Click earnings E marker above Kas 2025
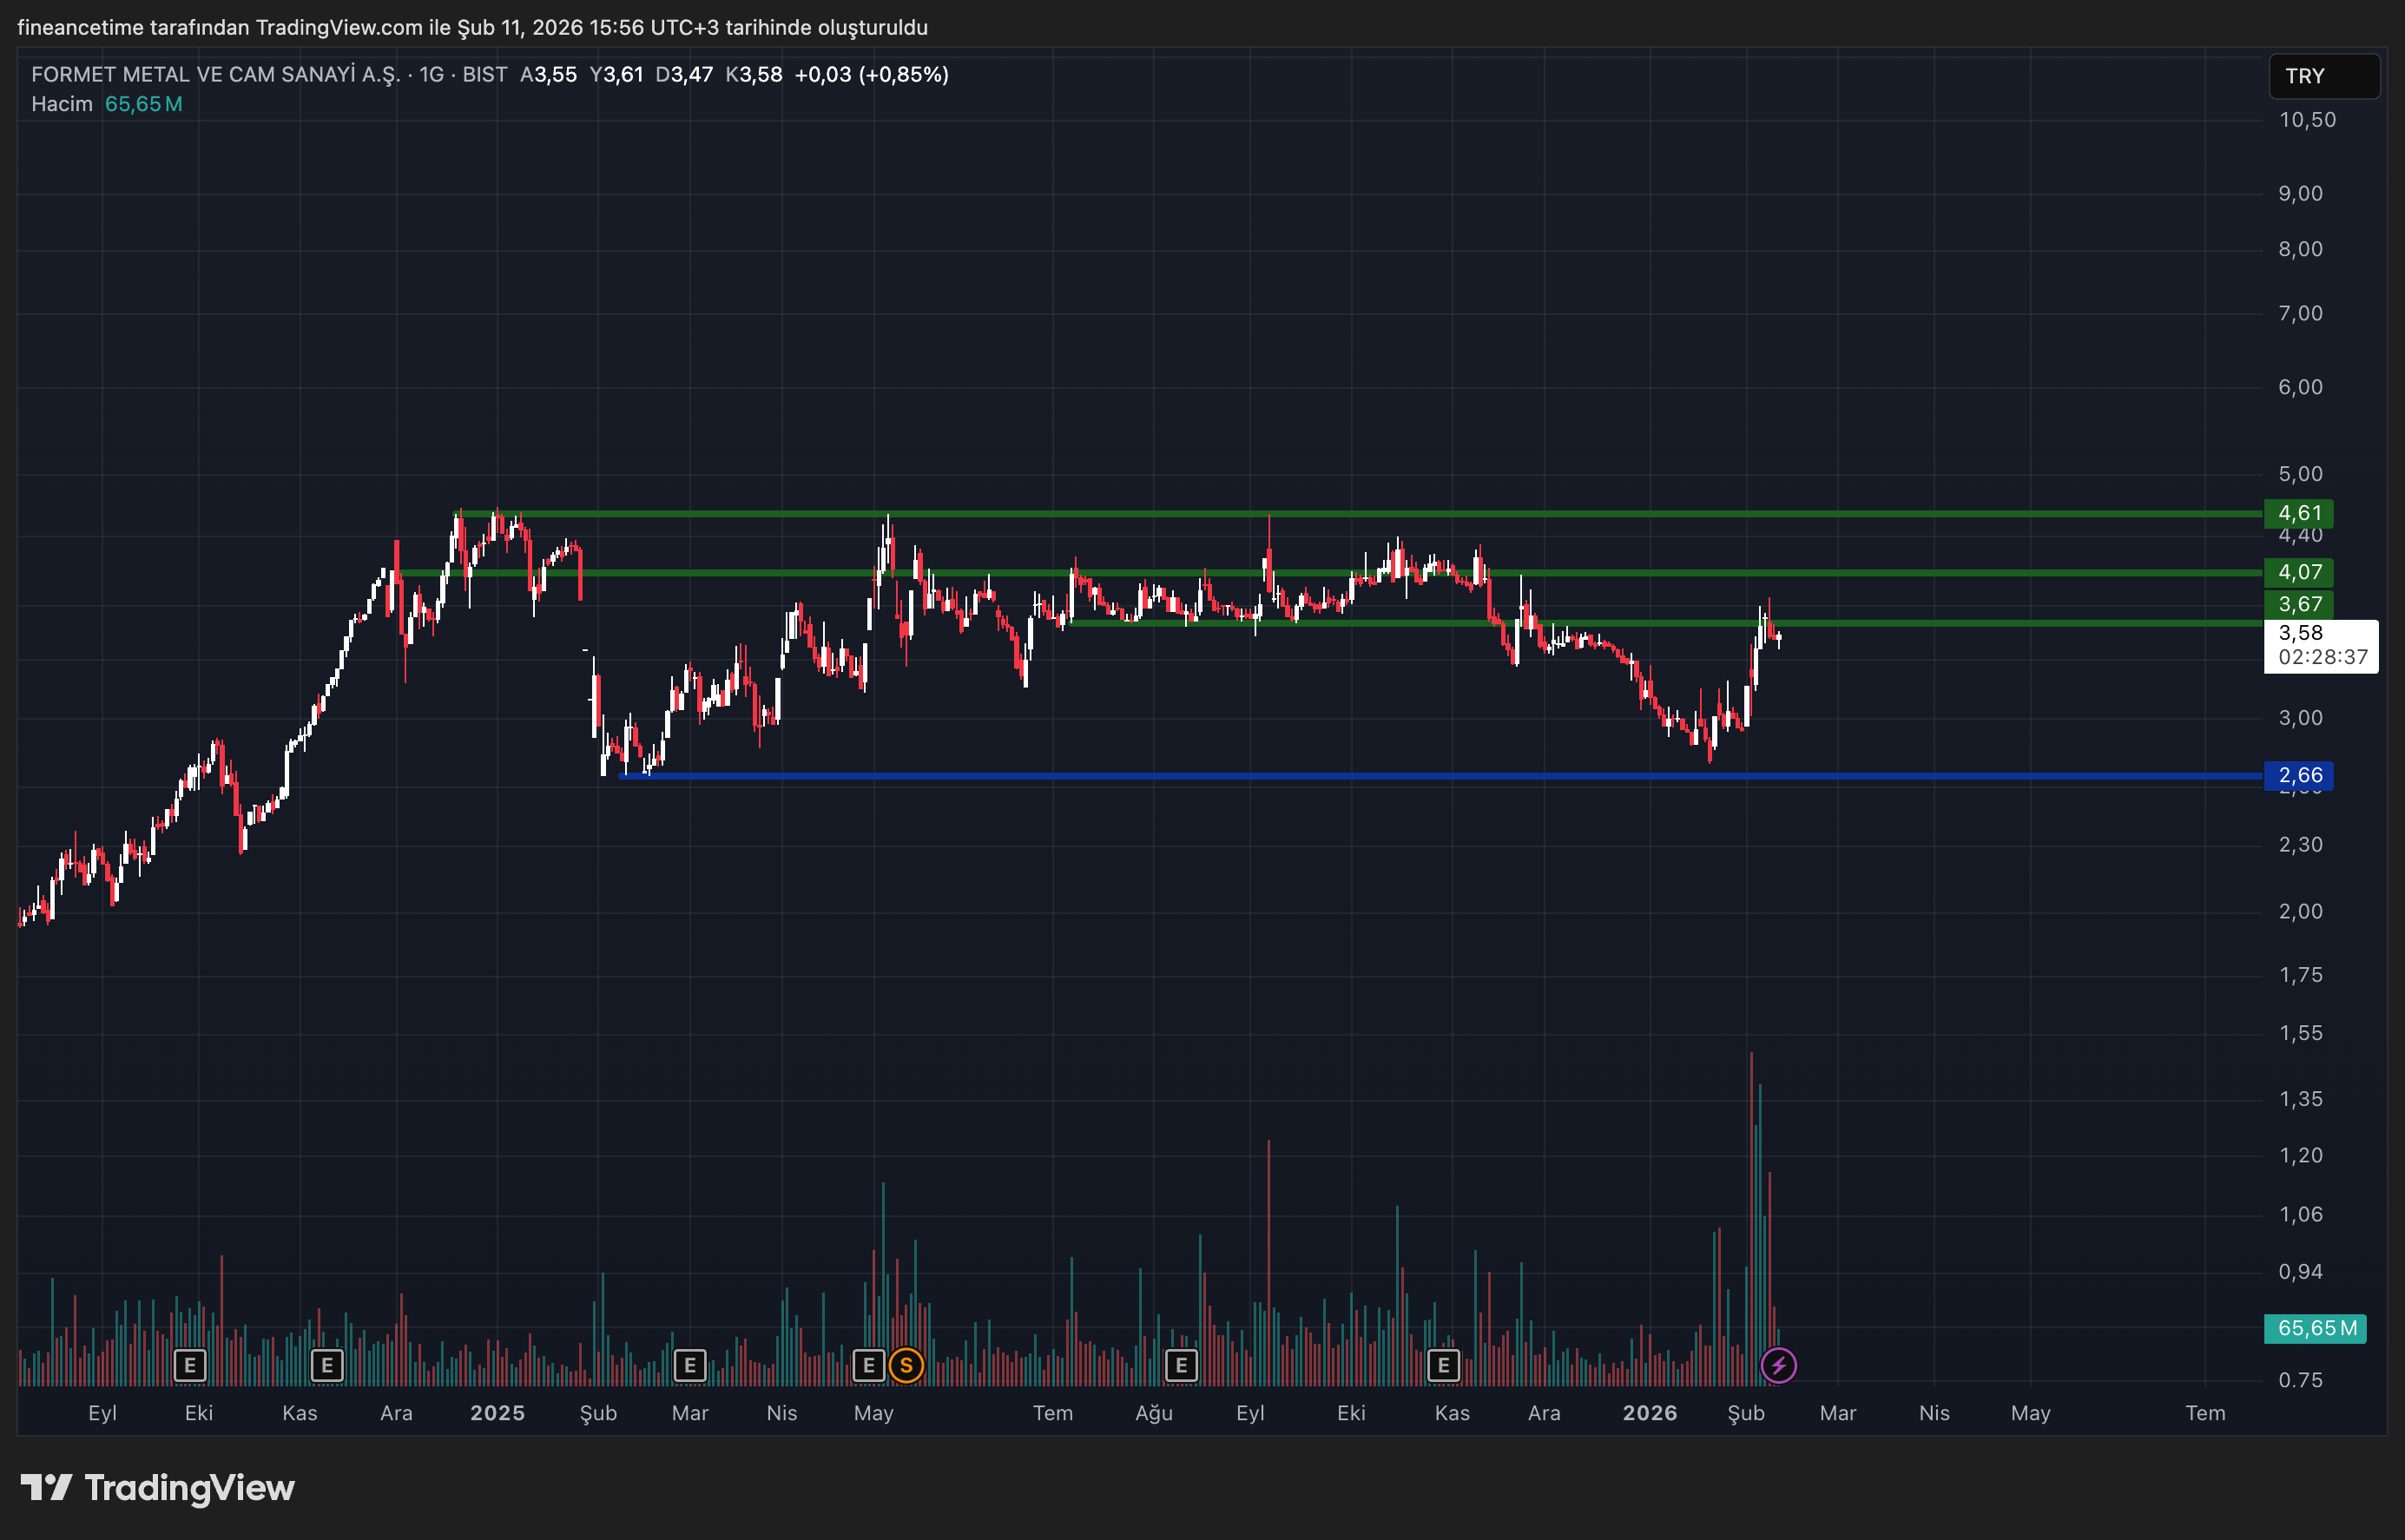 [x=1443, y=1365]
